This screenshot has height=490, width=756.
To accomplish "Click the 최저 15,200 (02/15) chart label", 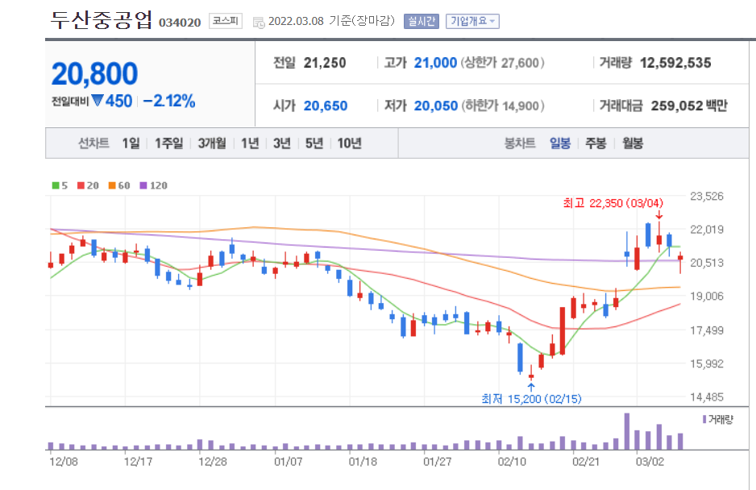I will (x=531, y=399).
